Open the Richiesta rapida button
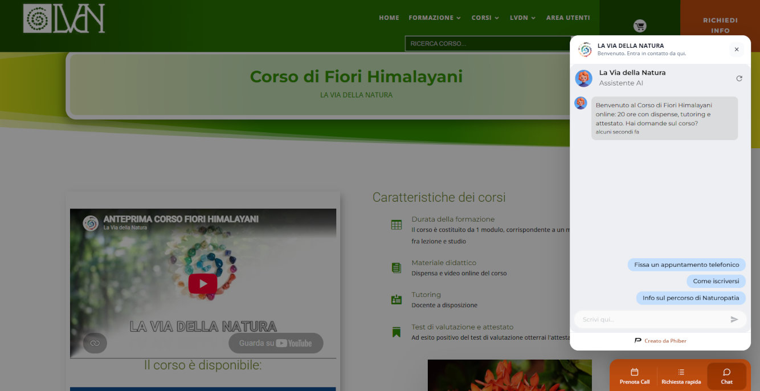760x391 pixels. 681,376
